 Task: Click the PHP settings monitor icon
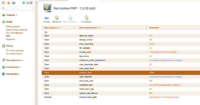(47, 8)
